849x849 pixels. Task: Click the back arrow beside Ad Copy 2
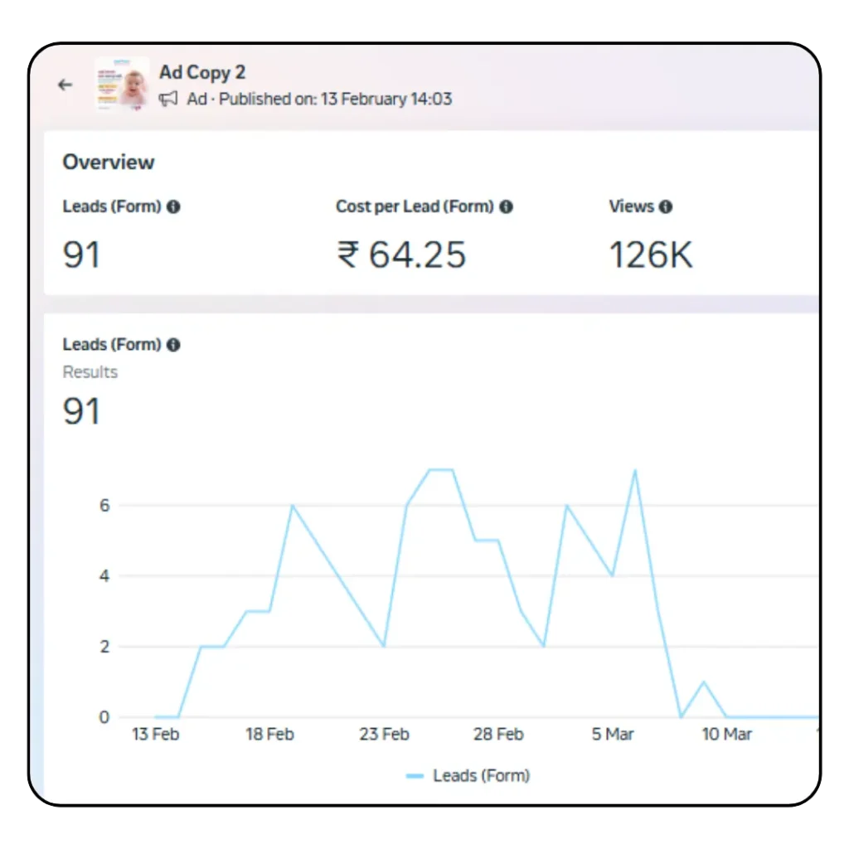[65, 85]
